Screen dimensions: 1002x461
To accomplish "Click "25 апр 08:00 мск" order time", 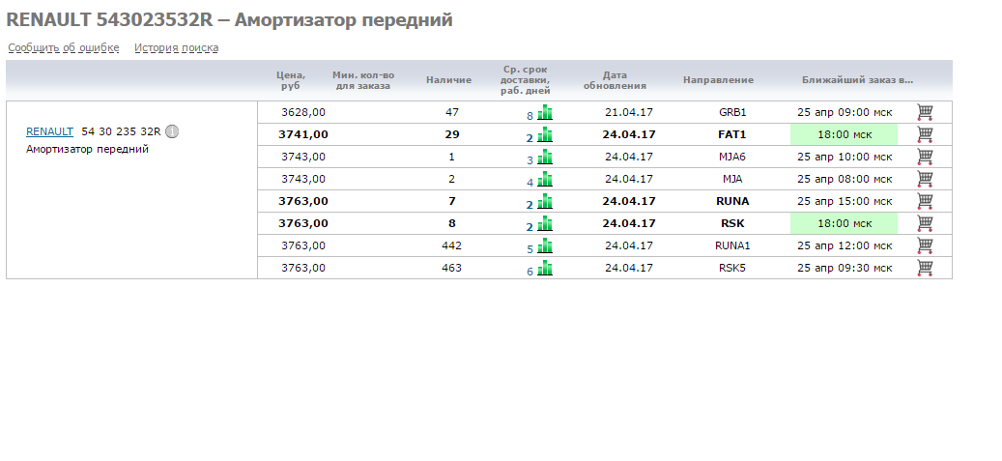I will [845, 179].
